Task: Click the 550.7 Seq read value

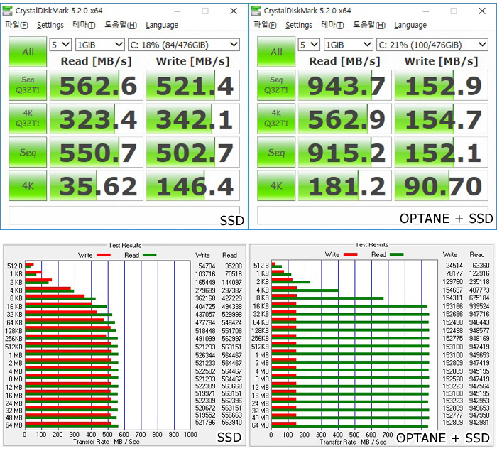Action: pyautogui.click(x=97, y=152)
